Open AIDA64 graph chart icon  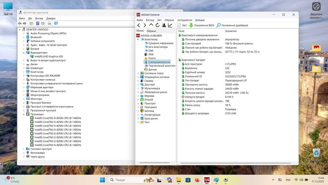click(x=170, y=25)
